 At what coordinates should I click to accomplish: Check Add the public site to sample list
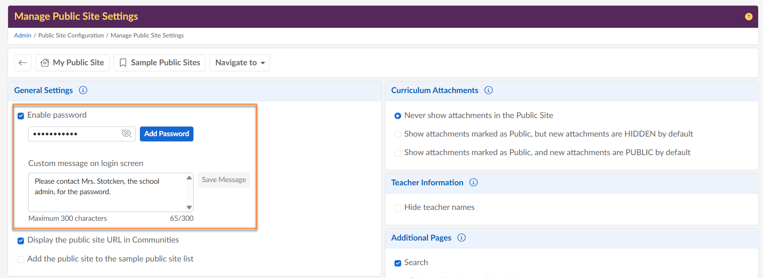coord(21,259)
